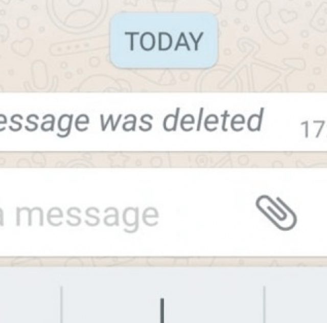Screen dimensions: 327x323
Task: Select the paperclip in message bar
Action: pos(276,212)
